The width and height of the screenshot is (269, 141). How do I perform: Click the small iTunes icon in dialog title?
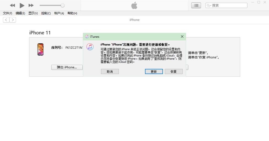87,37
